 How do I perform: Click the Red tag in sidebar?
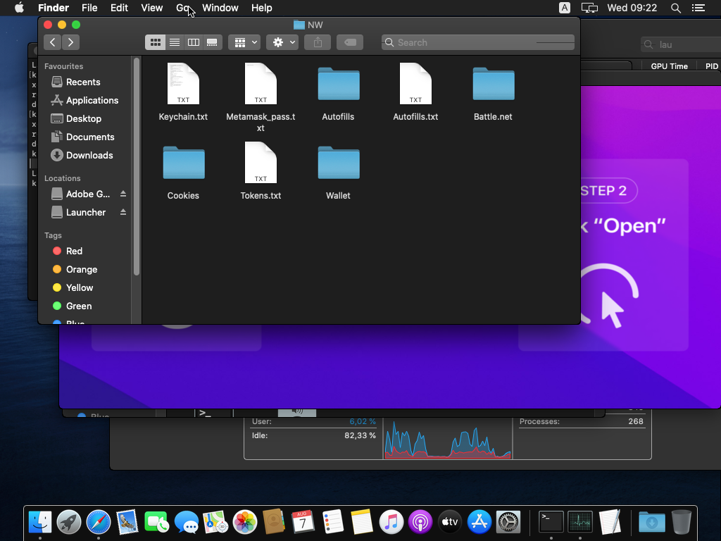74,251
